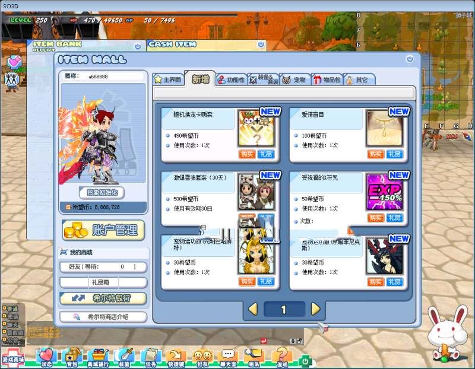Select the 物品包 item pack tab

(327, 79)
